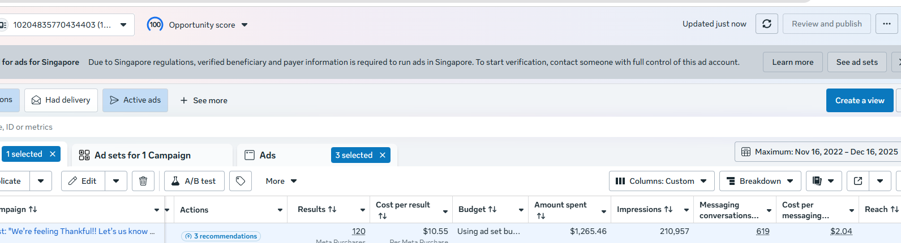Sort by Results column arrows

[332, 209]
